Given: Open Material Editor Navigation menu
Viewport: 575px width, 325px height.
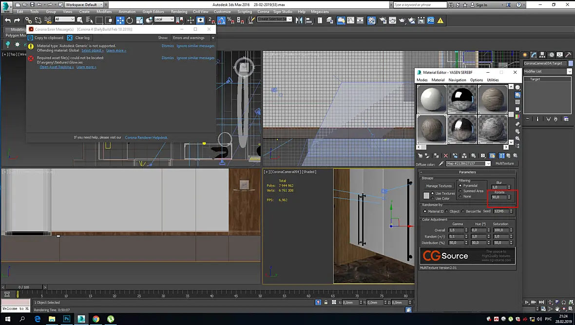Looking at the screenshot, I should click(457, 80).
